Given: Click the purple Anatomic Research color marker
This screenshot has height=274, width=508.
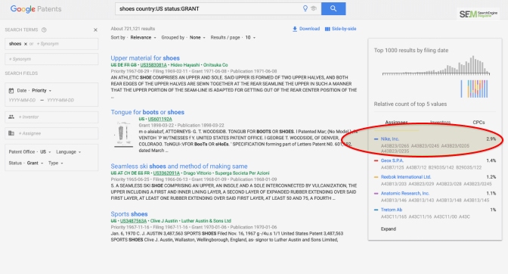Looking at the screenshot, I should point(376,193).
